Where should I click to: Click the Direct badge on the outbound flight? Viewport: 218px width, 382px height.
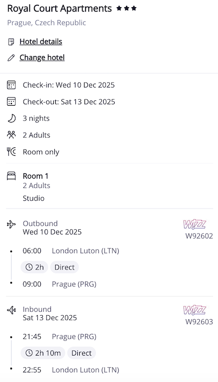coord(64,267)
